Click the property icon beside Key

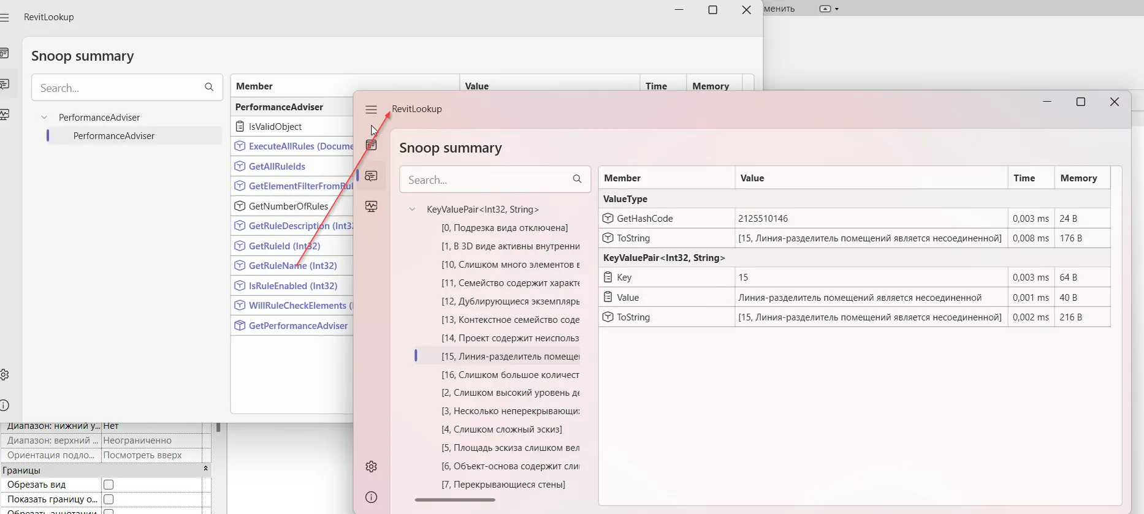point(608,277)
